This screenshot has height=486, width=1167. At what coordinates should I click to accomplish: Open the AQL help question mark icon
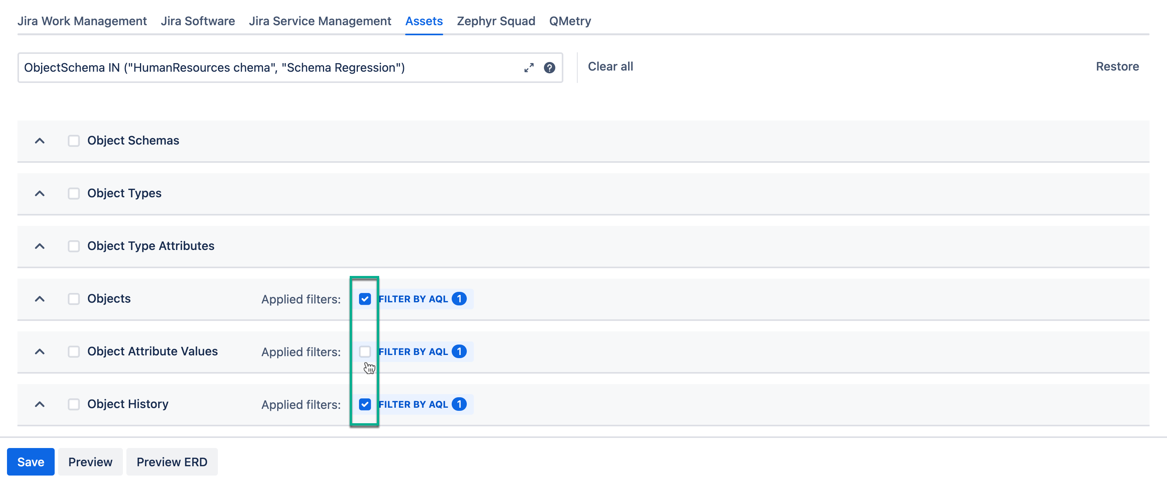pos(549,67)
